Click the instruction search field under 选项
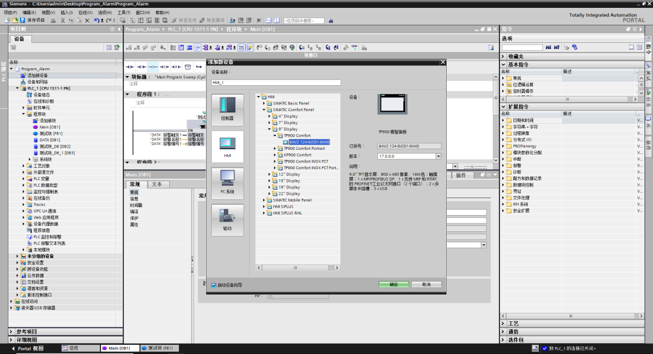The image size is (653, 354). tap(522, 48)
